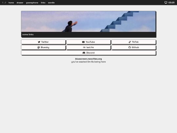The image size is (177, 133).
Task: Open the Discord link button
Action: click(x=88, y=53)
